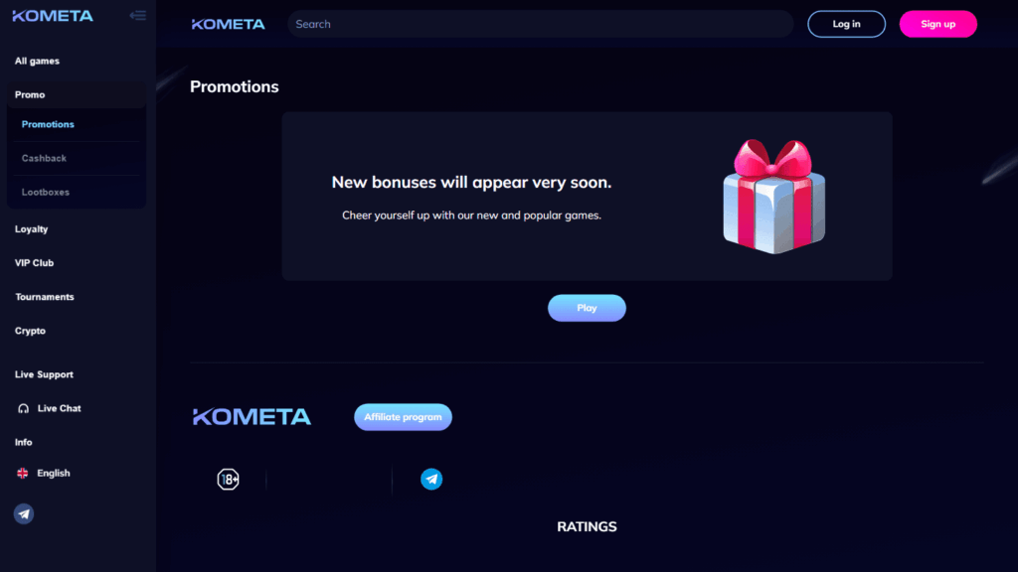Click the Kometa logo in the top header
The image size is (1018, 572).
click(x=229, y=24)
